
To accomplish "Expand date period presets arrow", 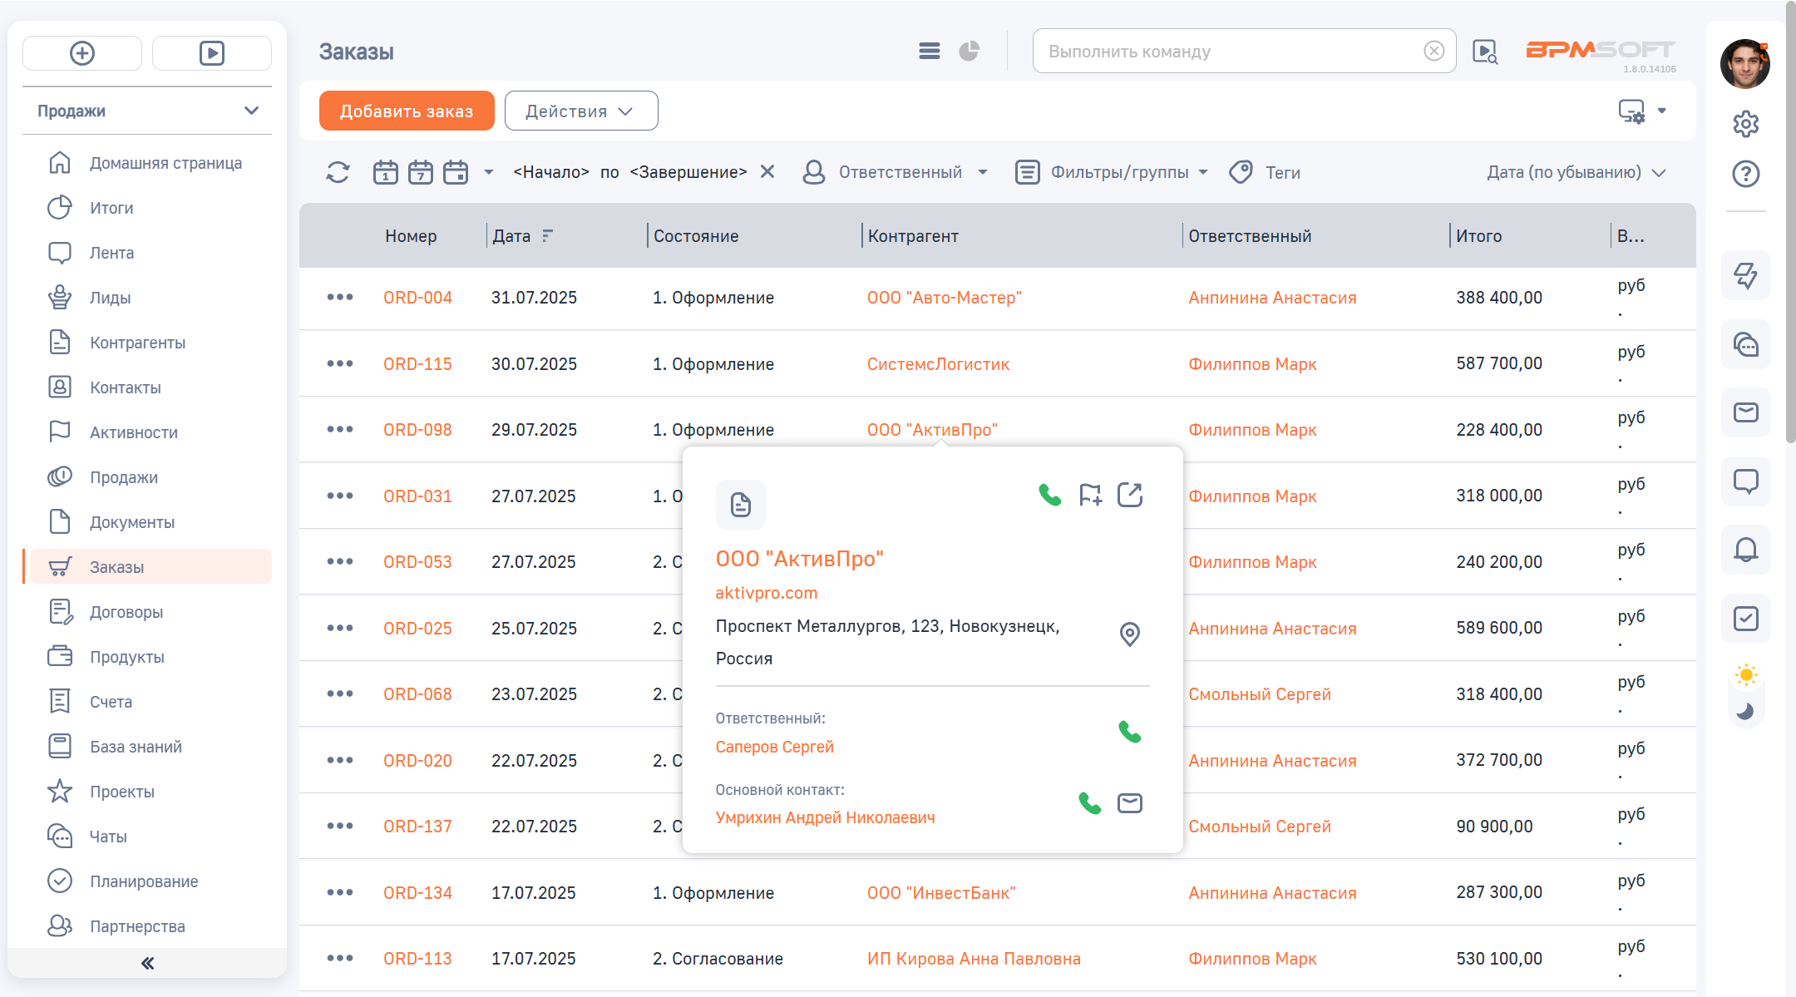I will 489,172.
